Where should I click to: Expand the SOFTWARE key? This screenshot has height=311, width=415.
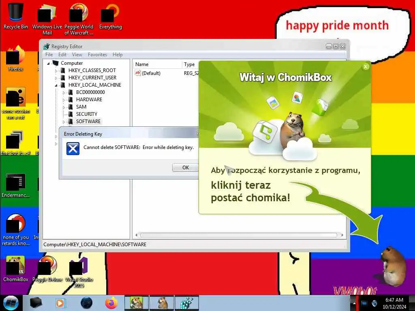click(x=64, y=122)
